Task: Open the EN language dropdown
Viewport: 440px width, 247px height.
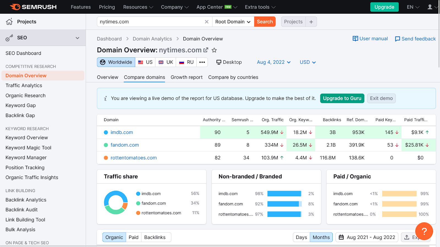Action: (413, 7)
